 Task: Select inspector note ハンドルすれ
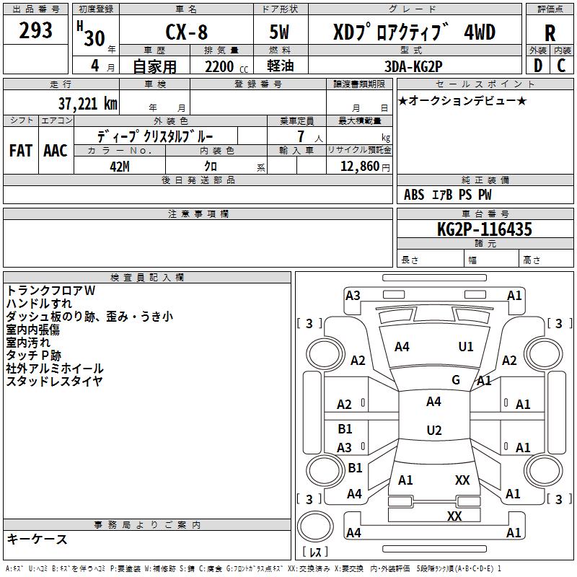pos(39,304)
